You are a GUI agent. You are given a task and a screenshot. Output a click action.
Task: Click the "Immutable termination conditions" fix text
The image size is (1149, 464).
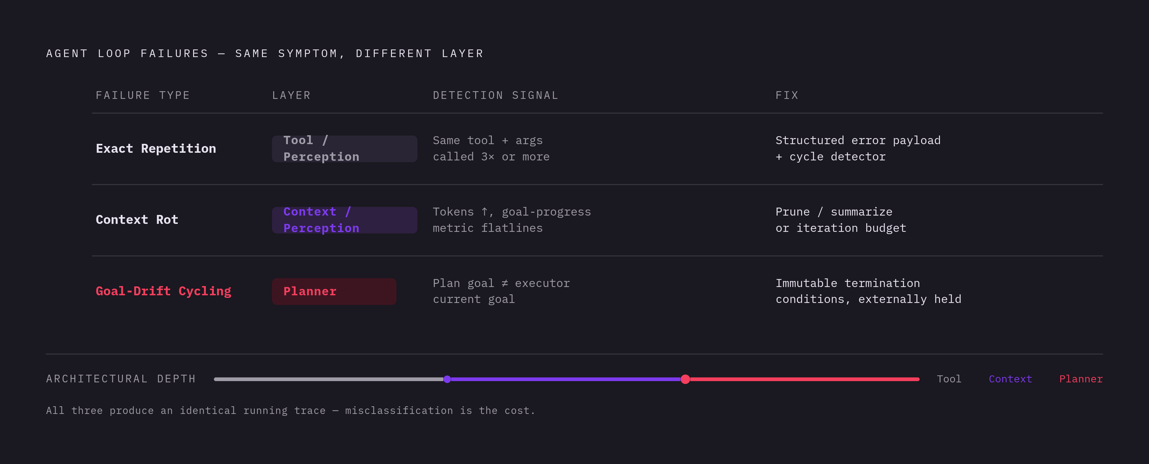(x=868, y=291)
